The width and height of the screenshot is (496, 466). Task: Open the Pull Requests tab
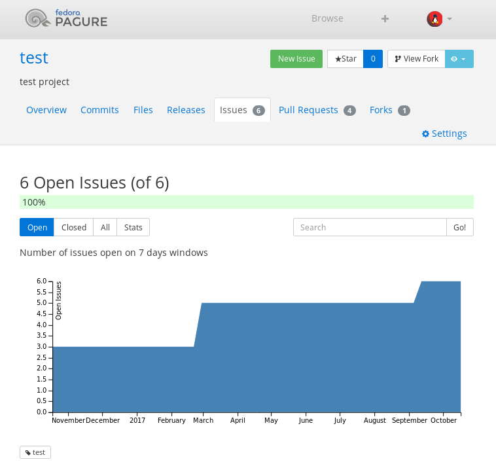[317, 110]
